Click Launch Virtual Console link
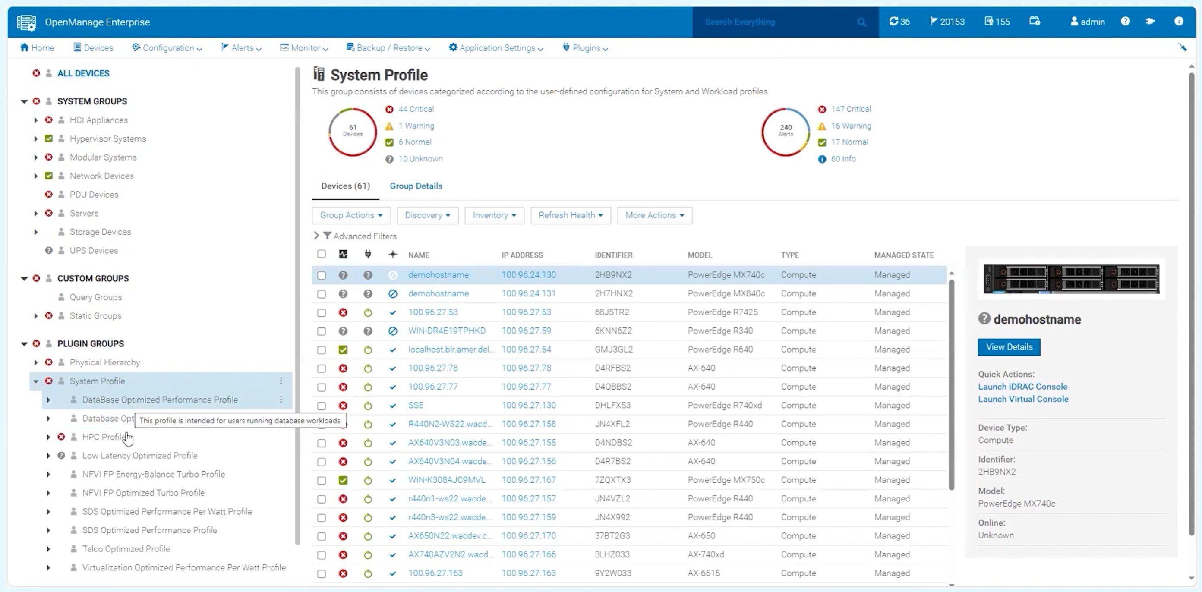Image resolution: width=1202 pixels, height=592 pixels. pos(1023,399)
